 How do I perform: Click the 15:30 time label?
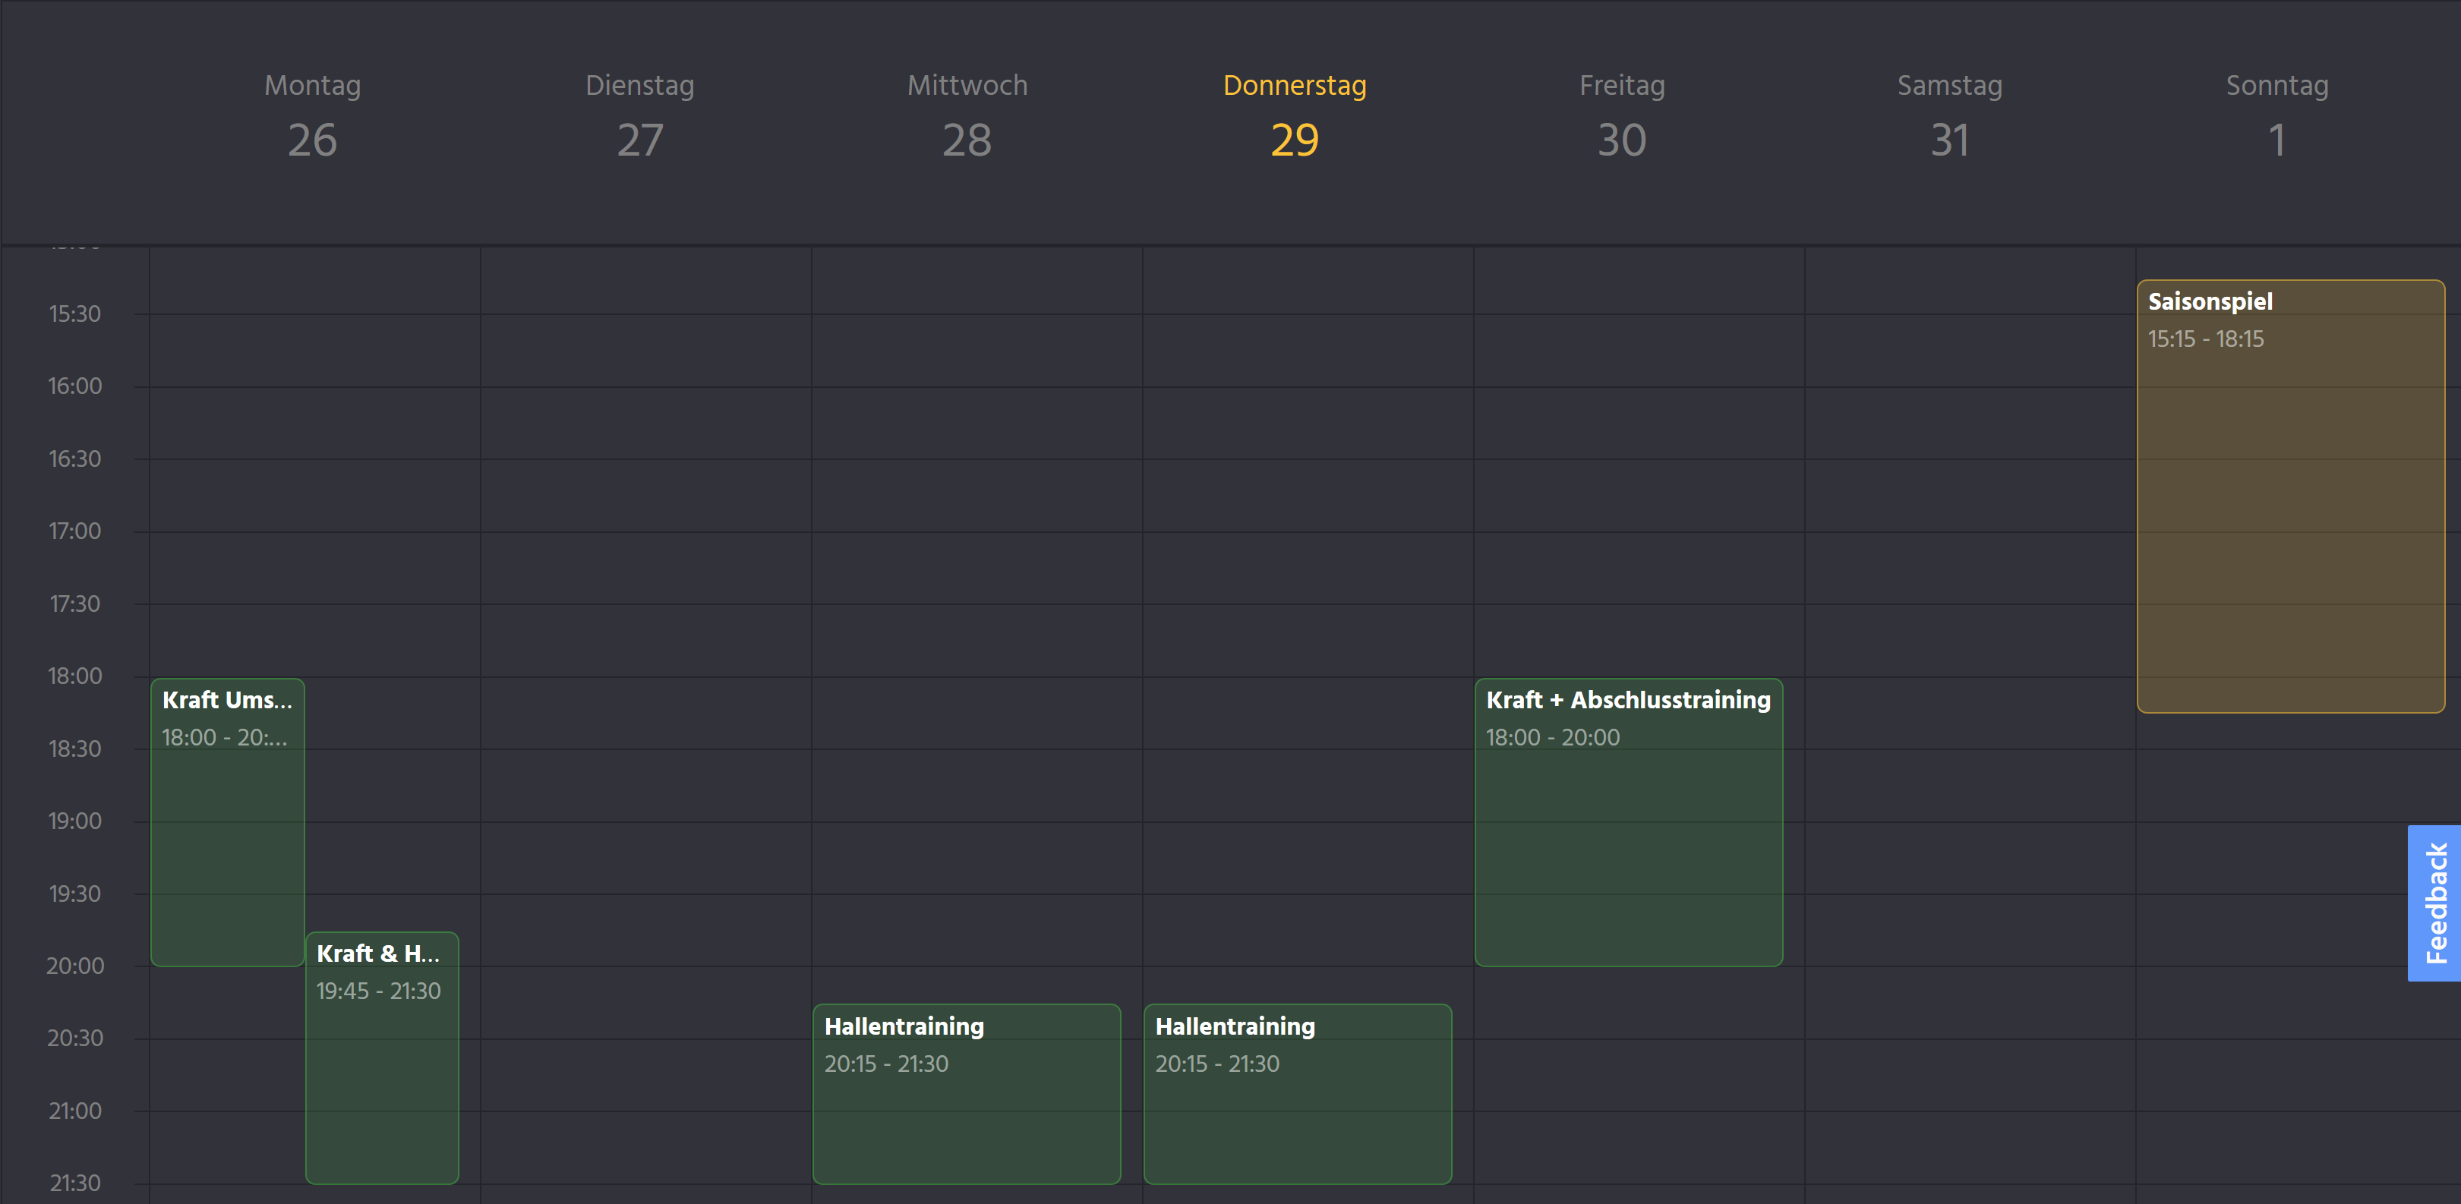[x=74, y=314]
